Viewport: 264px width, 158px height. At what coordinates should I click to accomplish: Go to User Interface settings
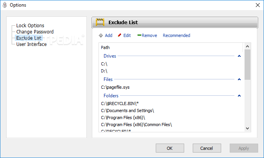[31, 44]
